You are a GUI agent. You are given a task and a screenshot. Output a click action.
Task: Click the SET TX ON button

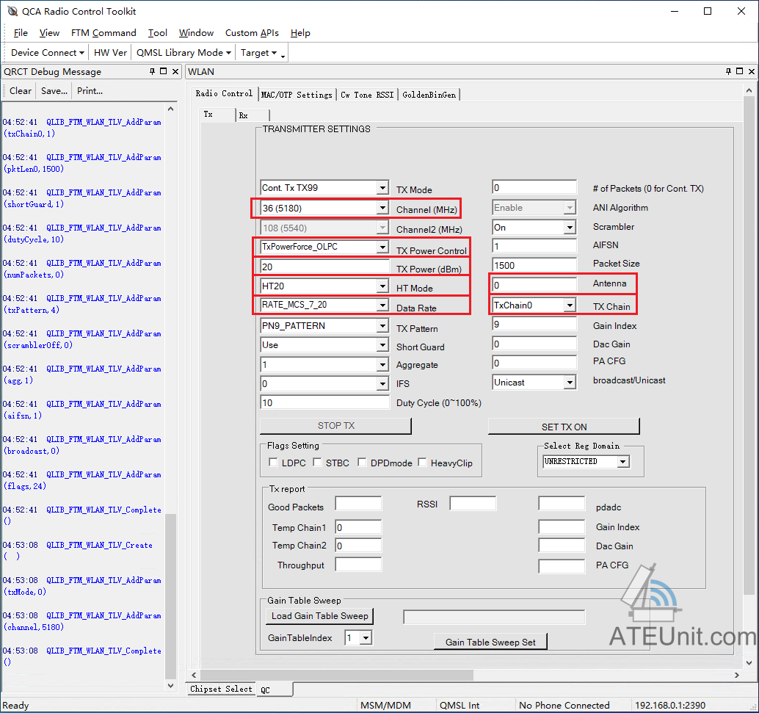click(x=564, y=427)
